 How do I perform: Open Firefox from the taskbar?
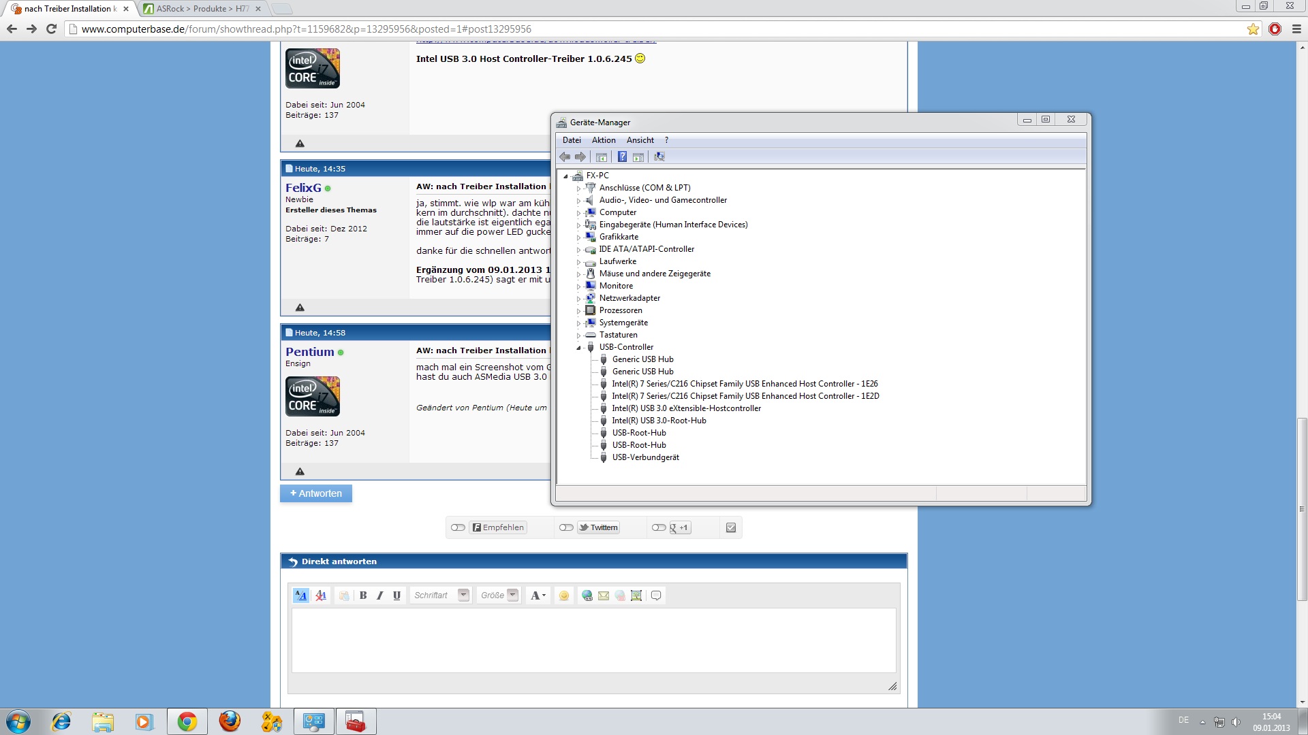click(x=230, y=721)
